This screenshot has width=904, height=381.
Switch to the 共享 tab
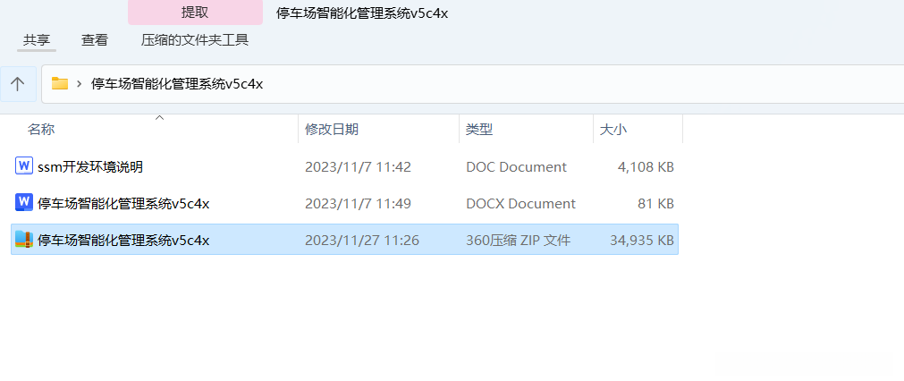click(37, 39)
